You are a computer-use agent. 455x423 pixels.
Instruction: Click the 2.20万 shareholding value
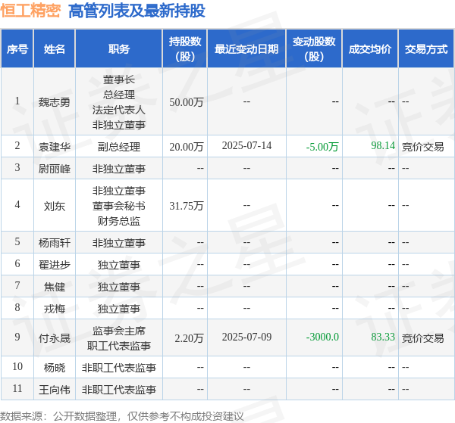pyautogui.click(x=189, y=338)
